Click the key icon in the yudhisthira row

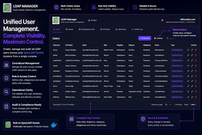pyautogui.click(x=188, y=61)
